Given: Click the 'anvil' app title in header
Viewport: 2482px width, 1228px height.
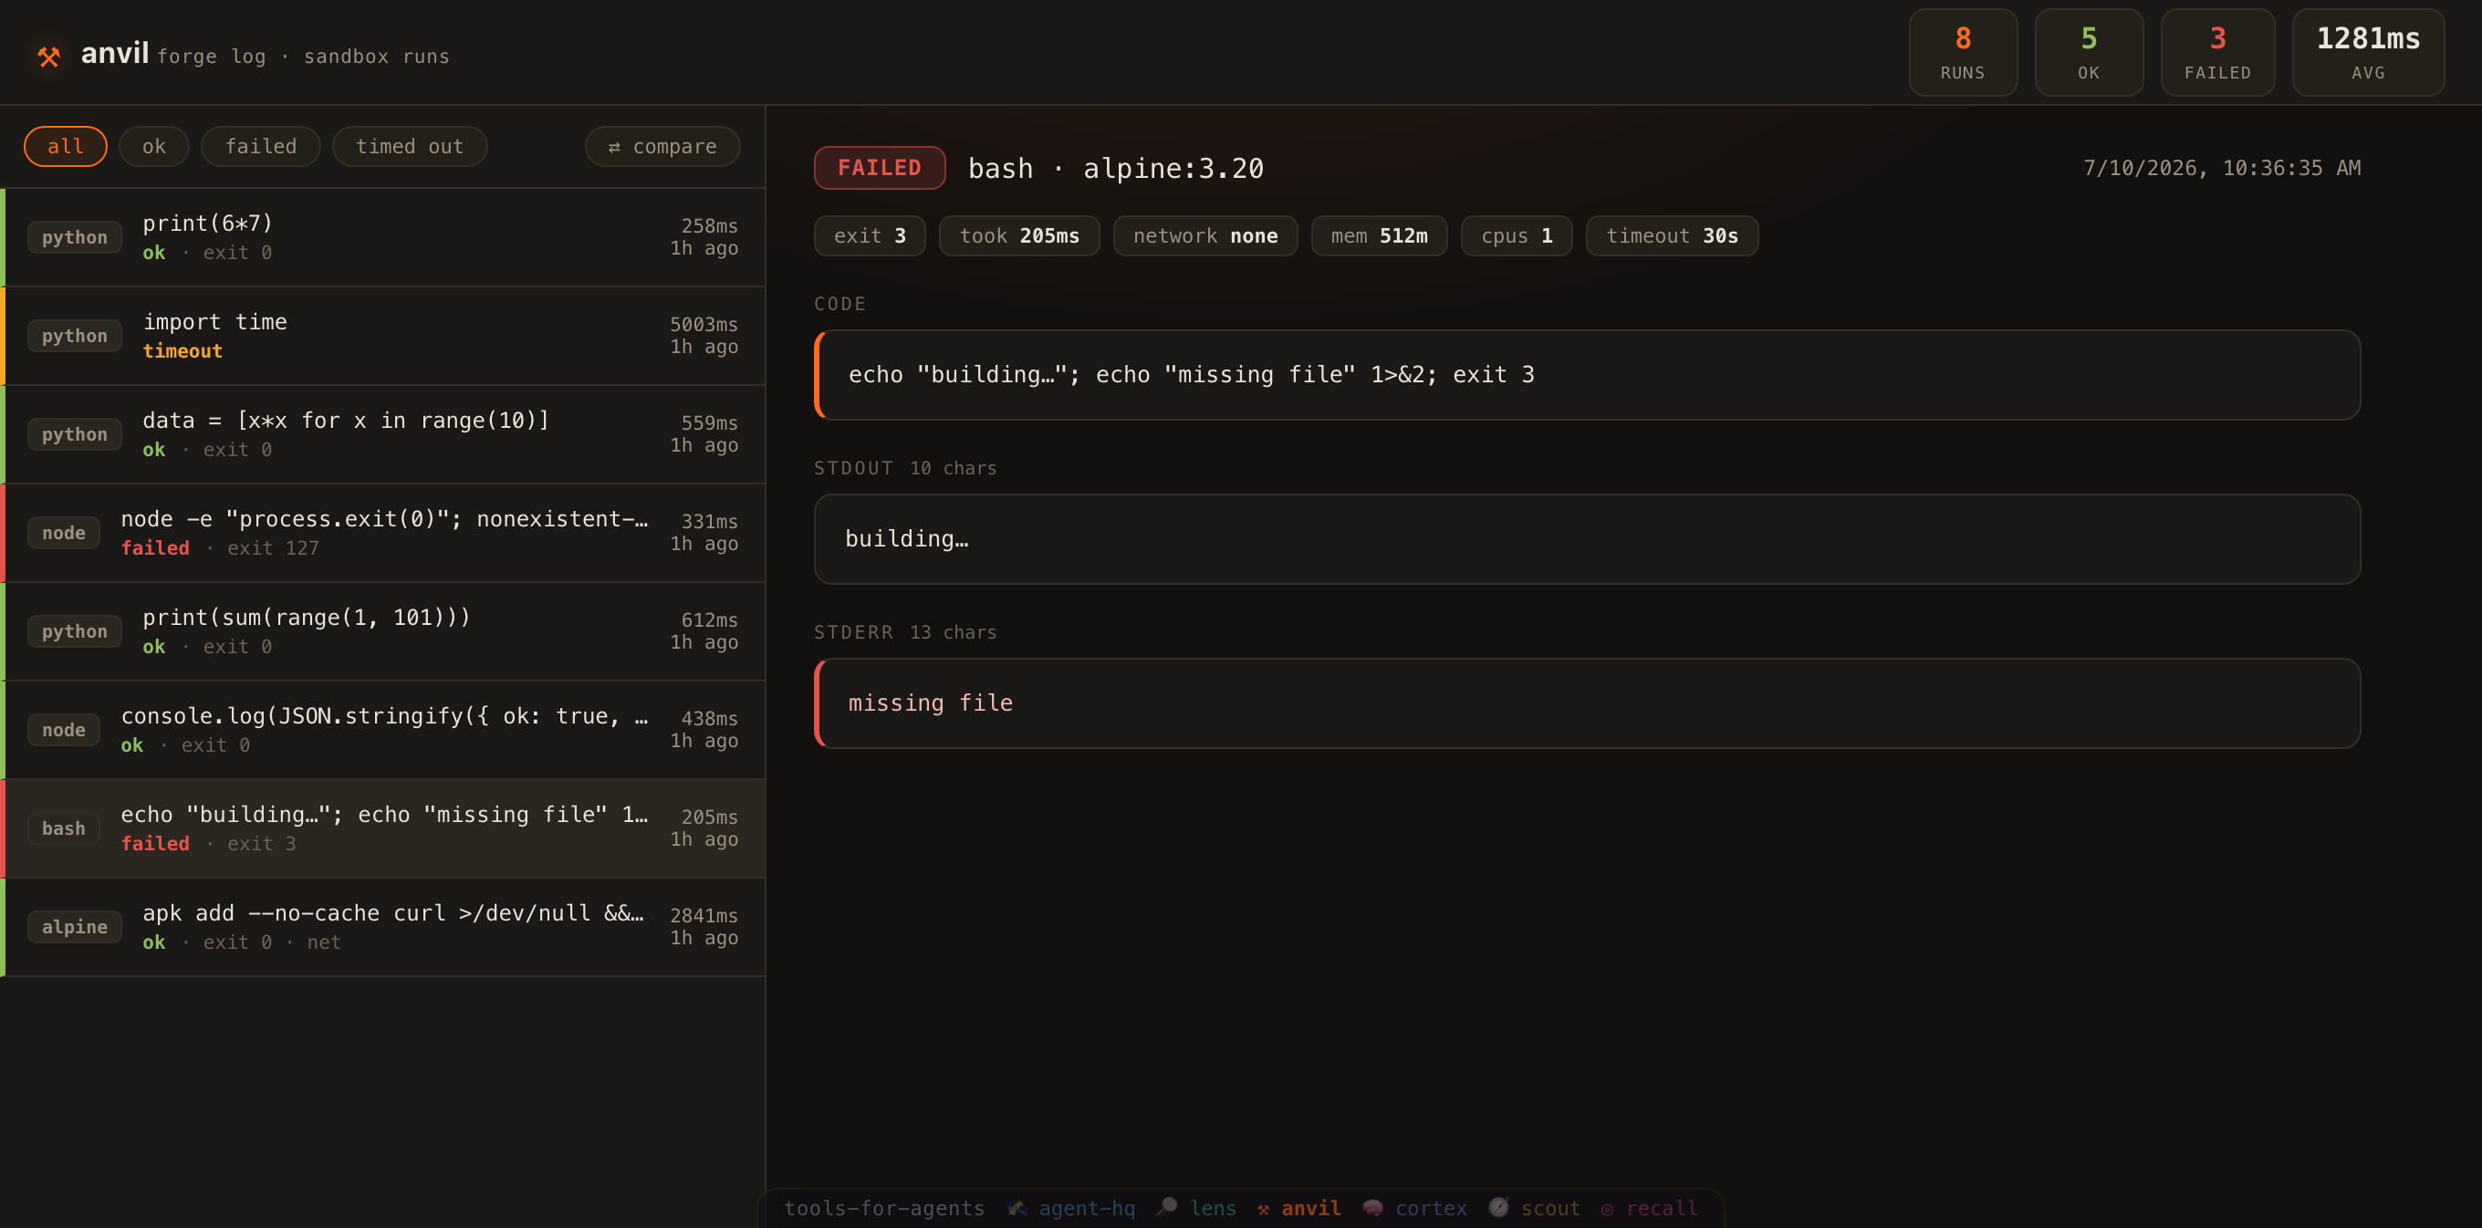Looking at the screenshot, I should point(115,53).
